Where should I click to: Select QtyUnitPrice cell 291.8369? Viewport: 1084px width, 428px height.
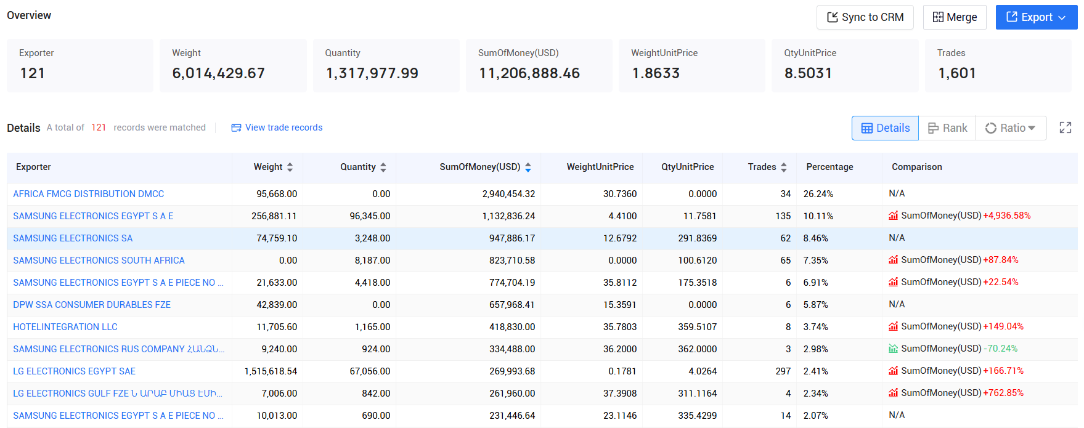[698, 238]
